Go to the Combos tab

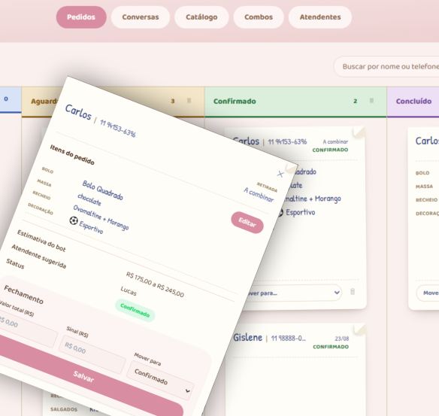[259, 17]
